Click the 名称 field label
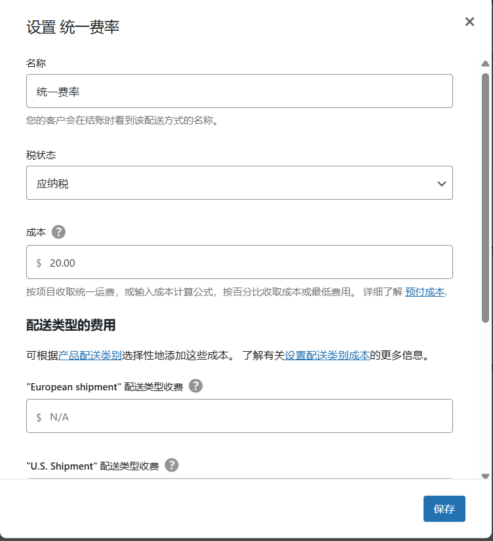The image size is (493, 541). pos(36,63)
